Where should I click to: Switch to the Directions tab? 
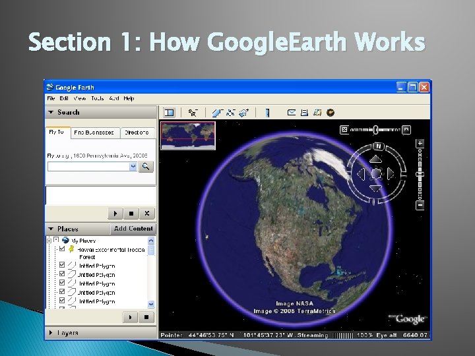(x=137, y=133)
